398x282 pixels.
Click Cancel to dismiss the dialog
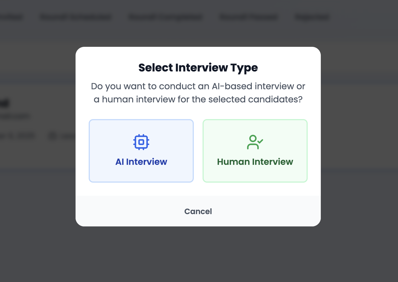(x=198, y=211)
